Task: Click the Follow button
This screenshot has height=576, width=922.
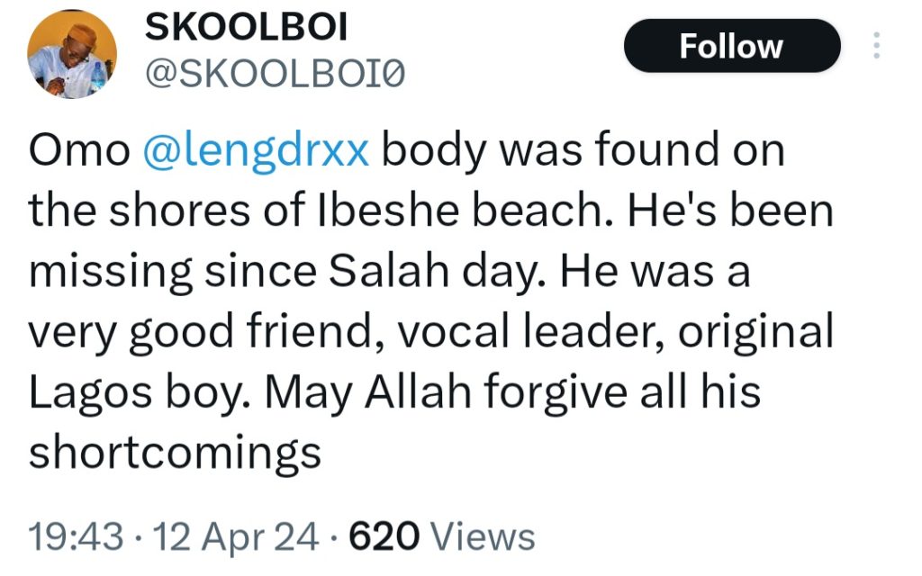Action: tap(731, 46)
